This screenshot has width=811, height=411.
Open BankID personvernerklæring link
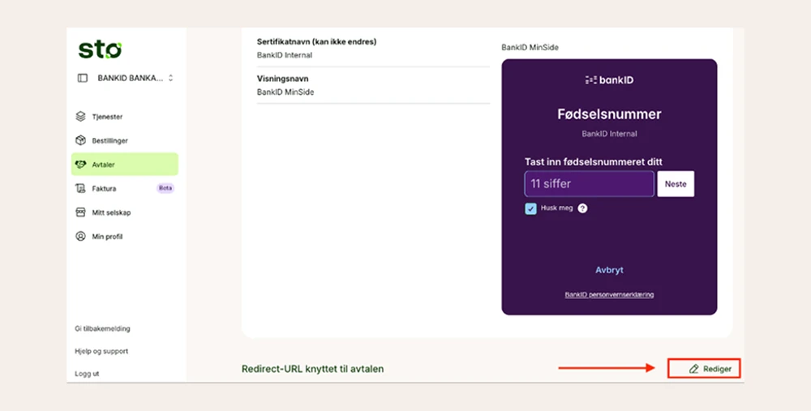point(609,295)
